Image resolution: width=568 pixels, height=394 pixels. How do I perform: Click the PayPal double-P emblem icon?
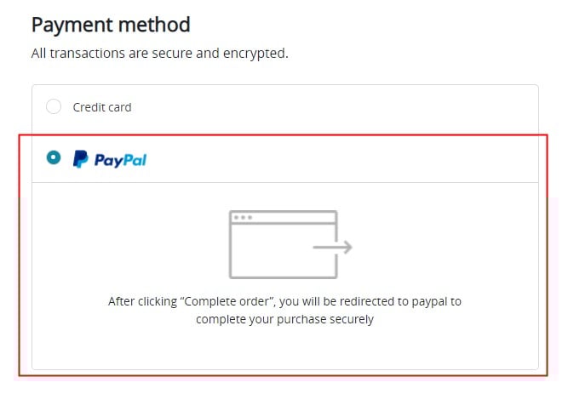(x=80, y=158)
